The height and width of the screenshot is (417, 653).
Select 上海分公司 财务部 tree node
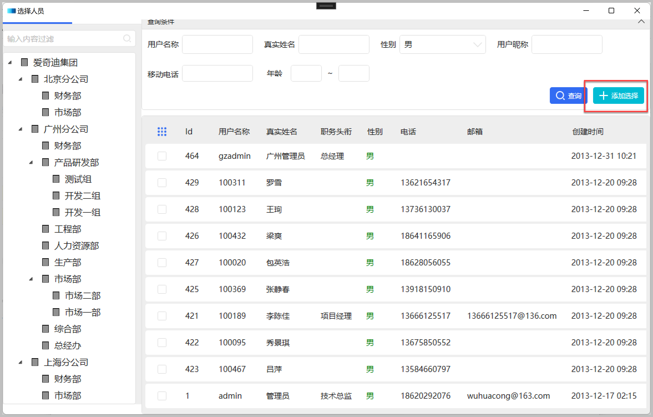click(68, 379)
